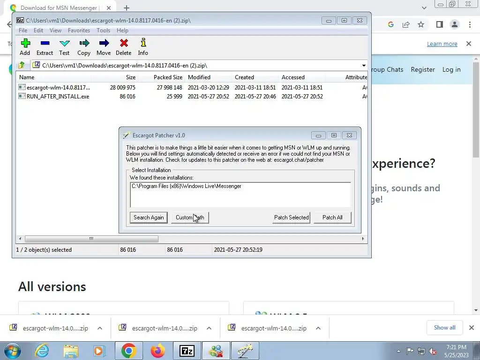Dismiss the Chrome info bar
Image resolution: width=480 pixels, height=360 pixels.
coord(469,44)
